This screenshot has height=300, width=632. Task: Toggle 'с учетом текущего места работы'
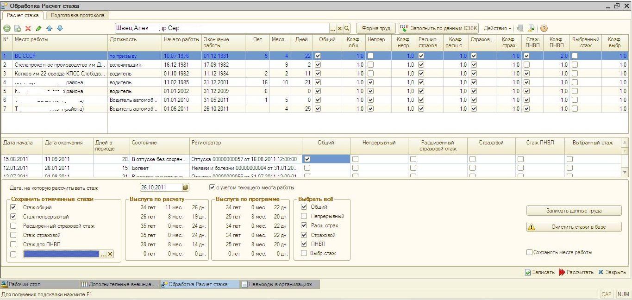pyautogui.click(x=212, y=187)
